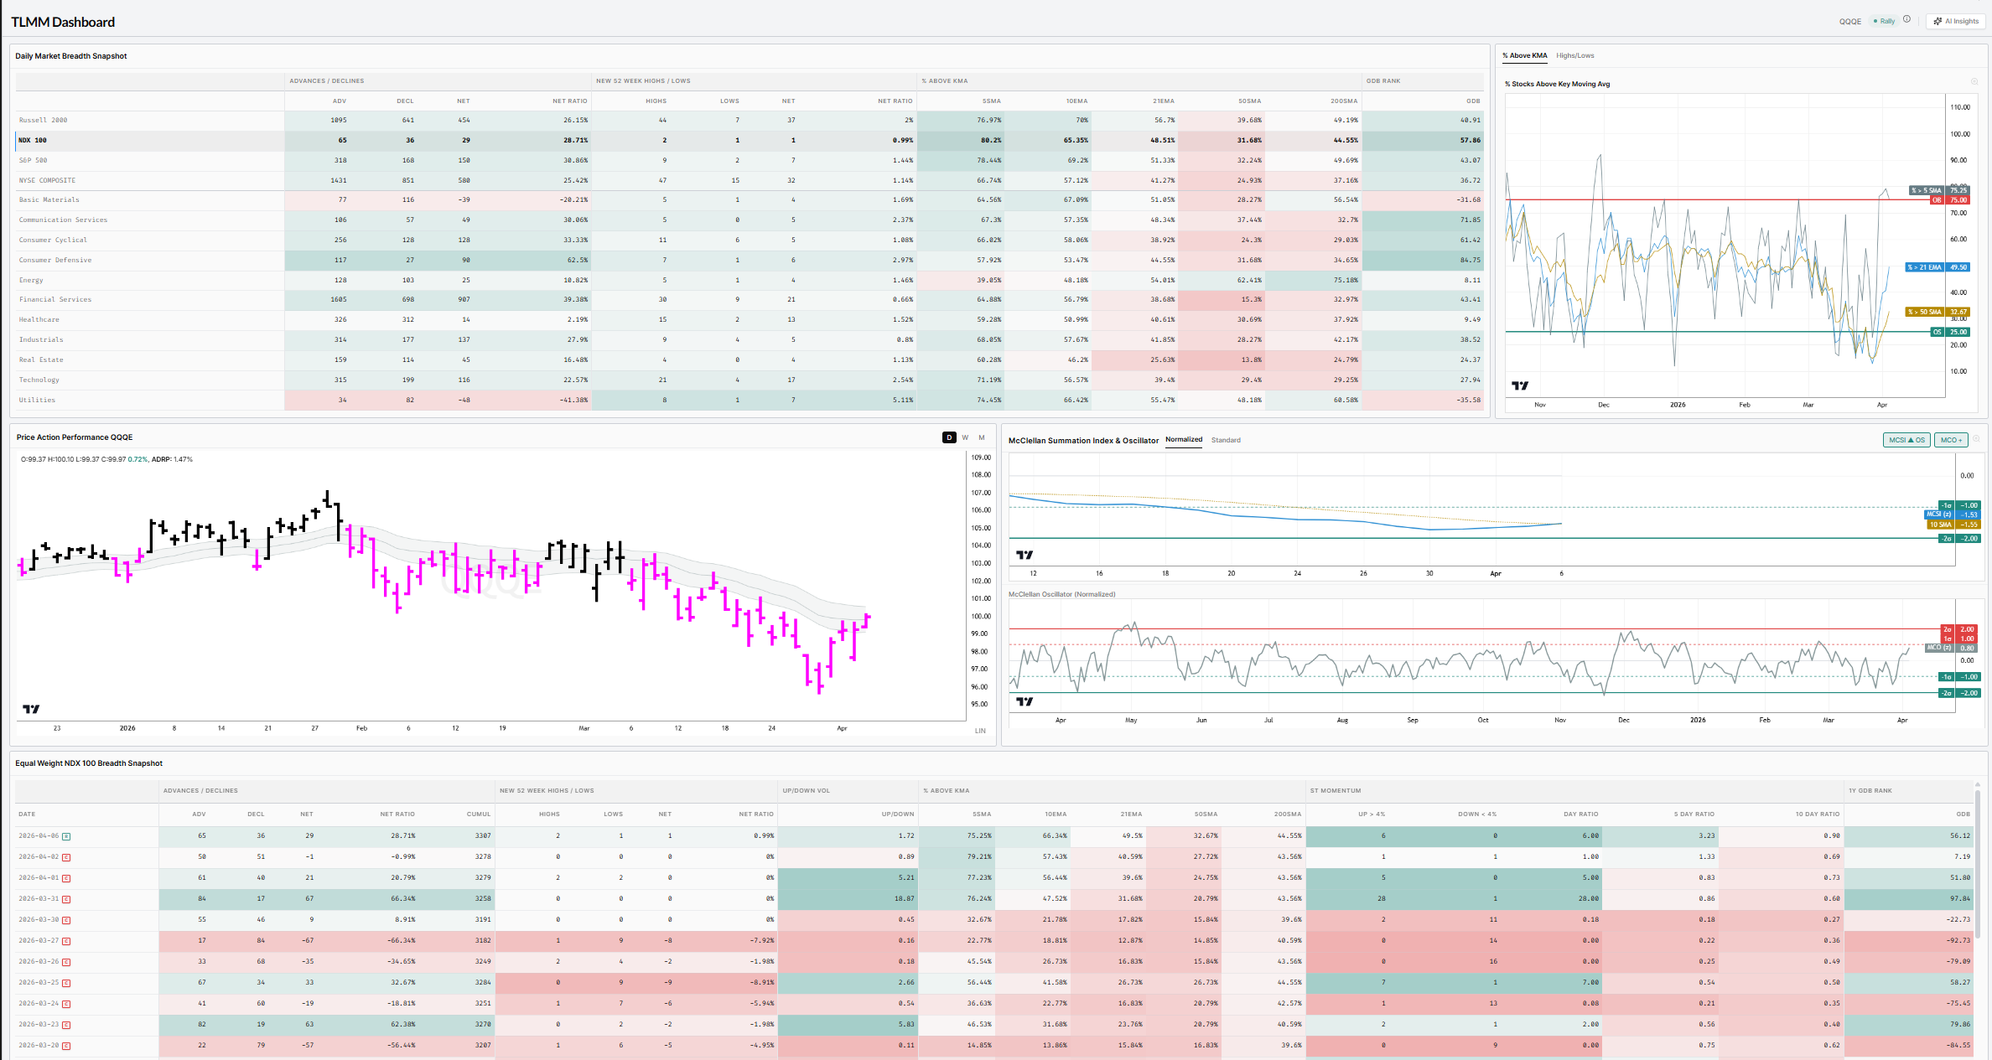Viewport: 1992px width, 1060px height.
Task: Open the MCO + signal badge
Action: (1950, 440)
